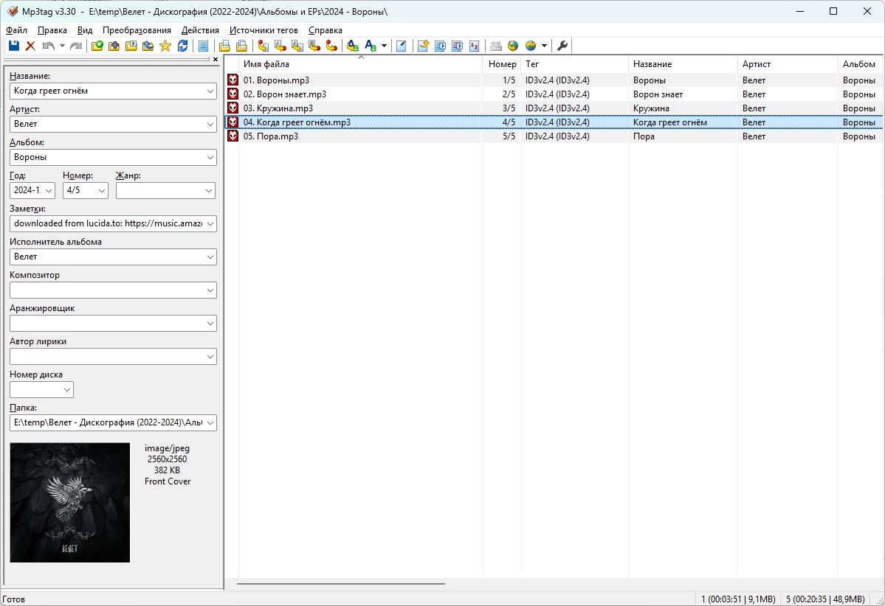Click the Change directory folder icon

coord(97,46)
